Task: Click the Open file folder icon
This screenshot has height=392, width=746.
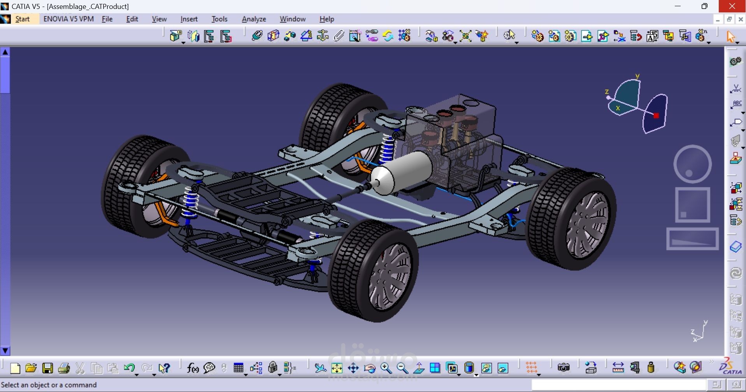Action: point(31,368)
